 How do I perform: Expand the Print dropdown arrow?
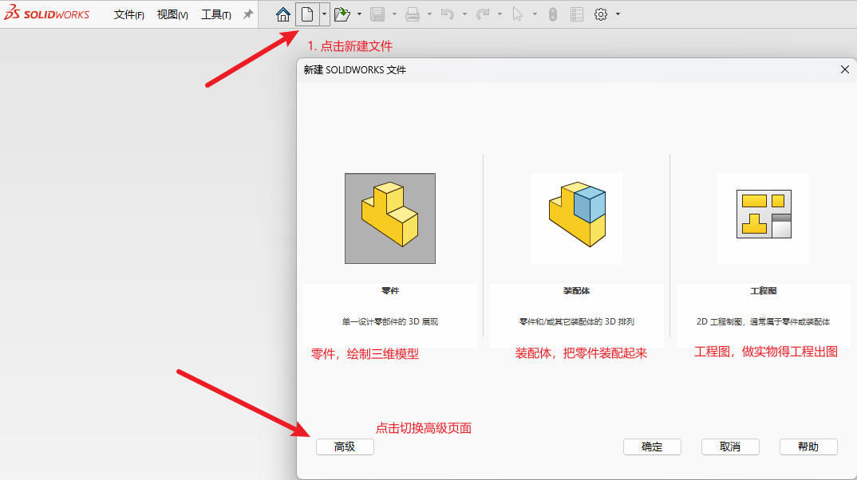[x=429, y=14]
